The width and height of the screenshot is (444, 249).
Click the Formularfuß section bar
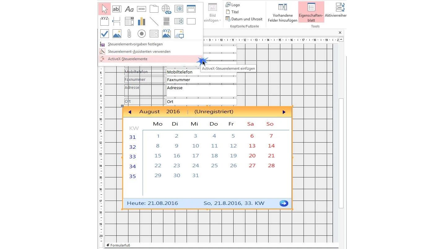(221, 245)
